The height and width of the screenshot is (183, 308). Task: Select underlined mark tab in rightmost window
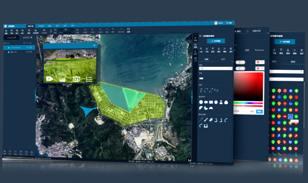click(x=293, y=62)
